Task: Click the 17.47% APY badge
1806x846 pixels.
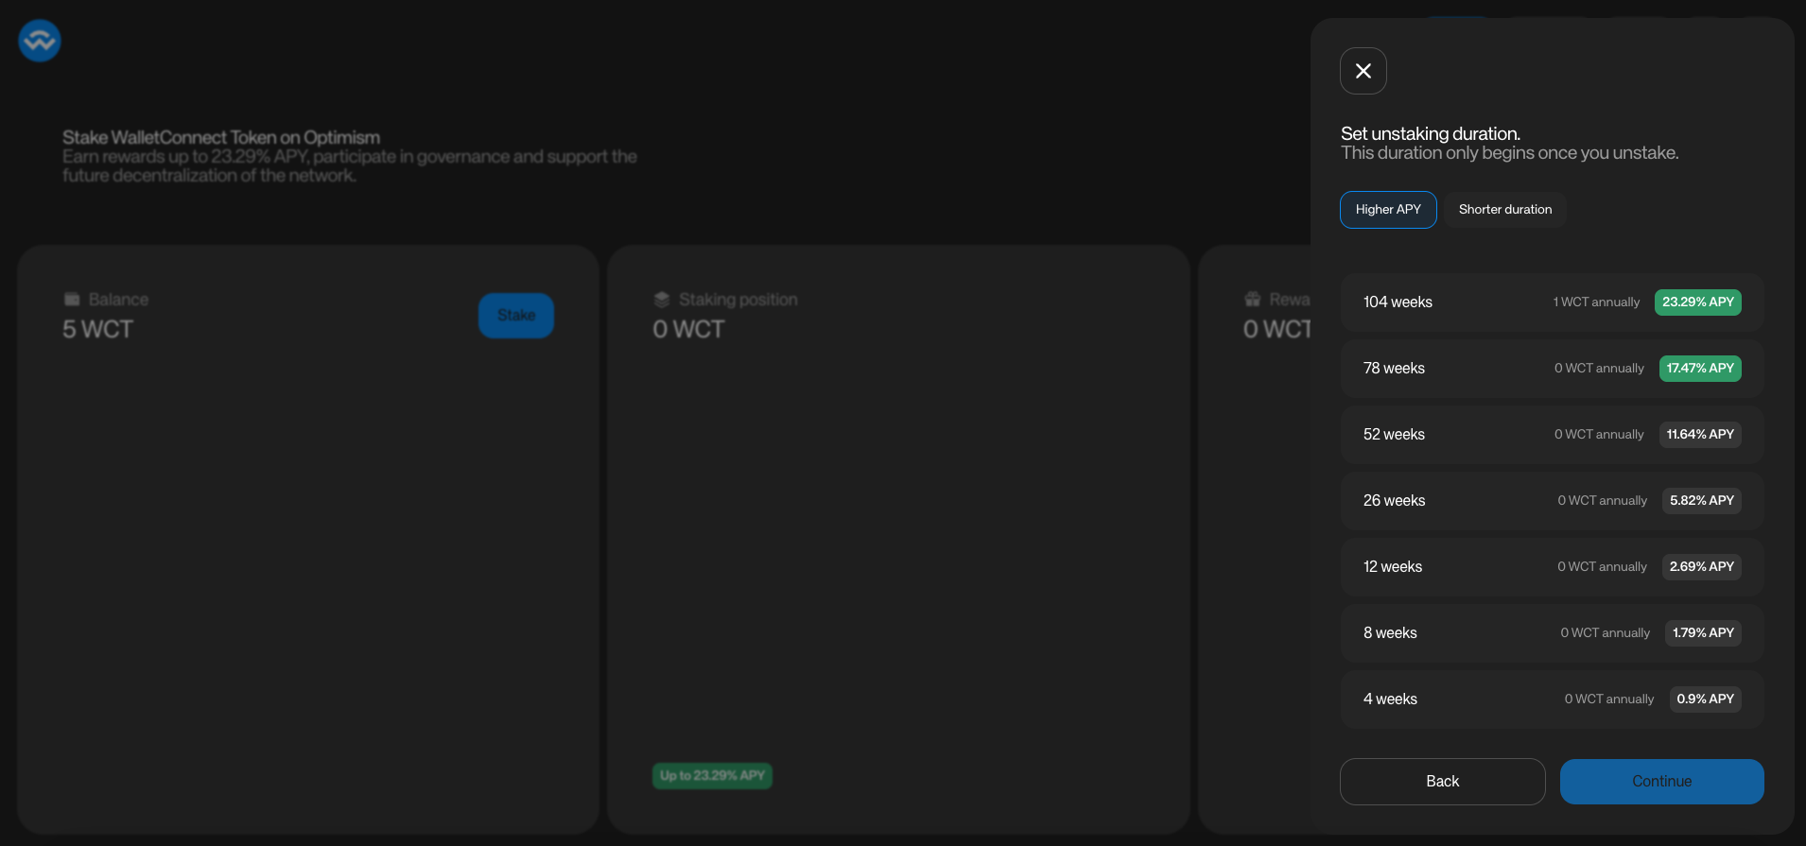Action: (1700, 369)
